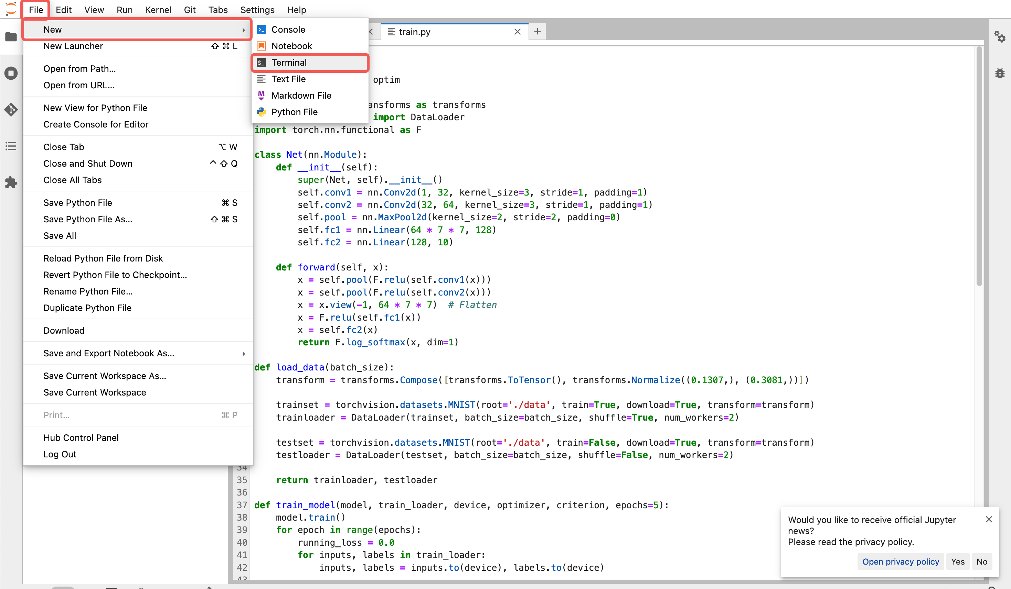
Task: Open the Git sidebar panel icon
Action: [11, 109]
